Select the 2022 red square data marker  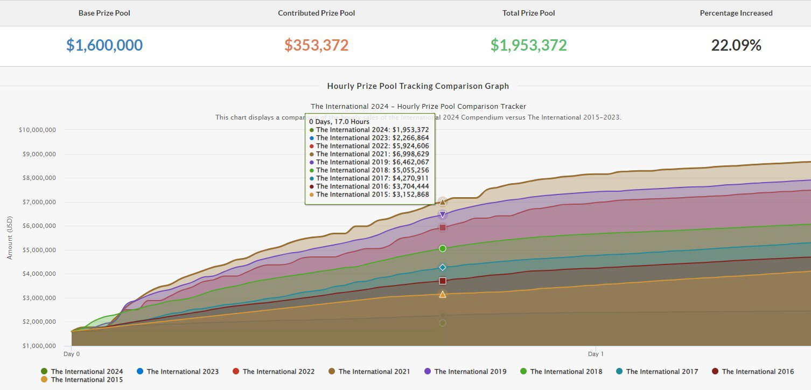point(443,227)
